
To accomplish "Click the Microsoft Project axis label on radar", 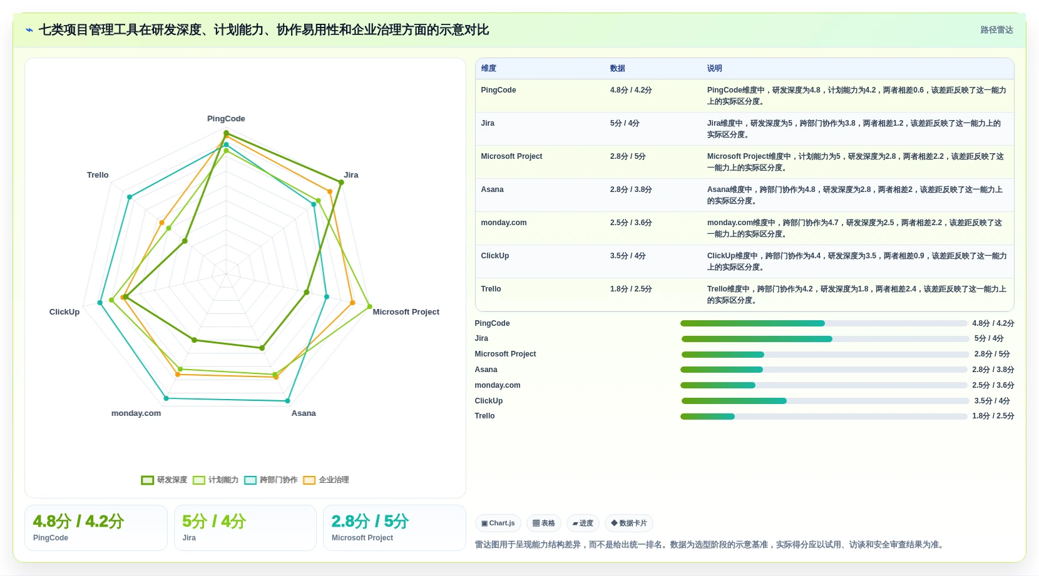I will coord(406,312).
